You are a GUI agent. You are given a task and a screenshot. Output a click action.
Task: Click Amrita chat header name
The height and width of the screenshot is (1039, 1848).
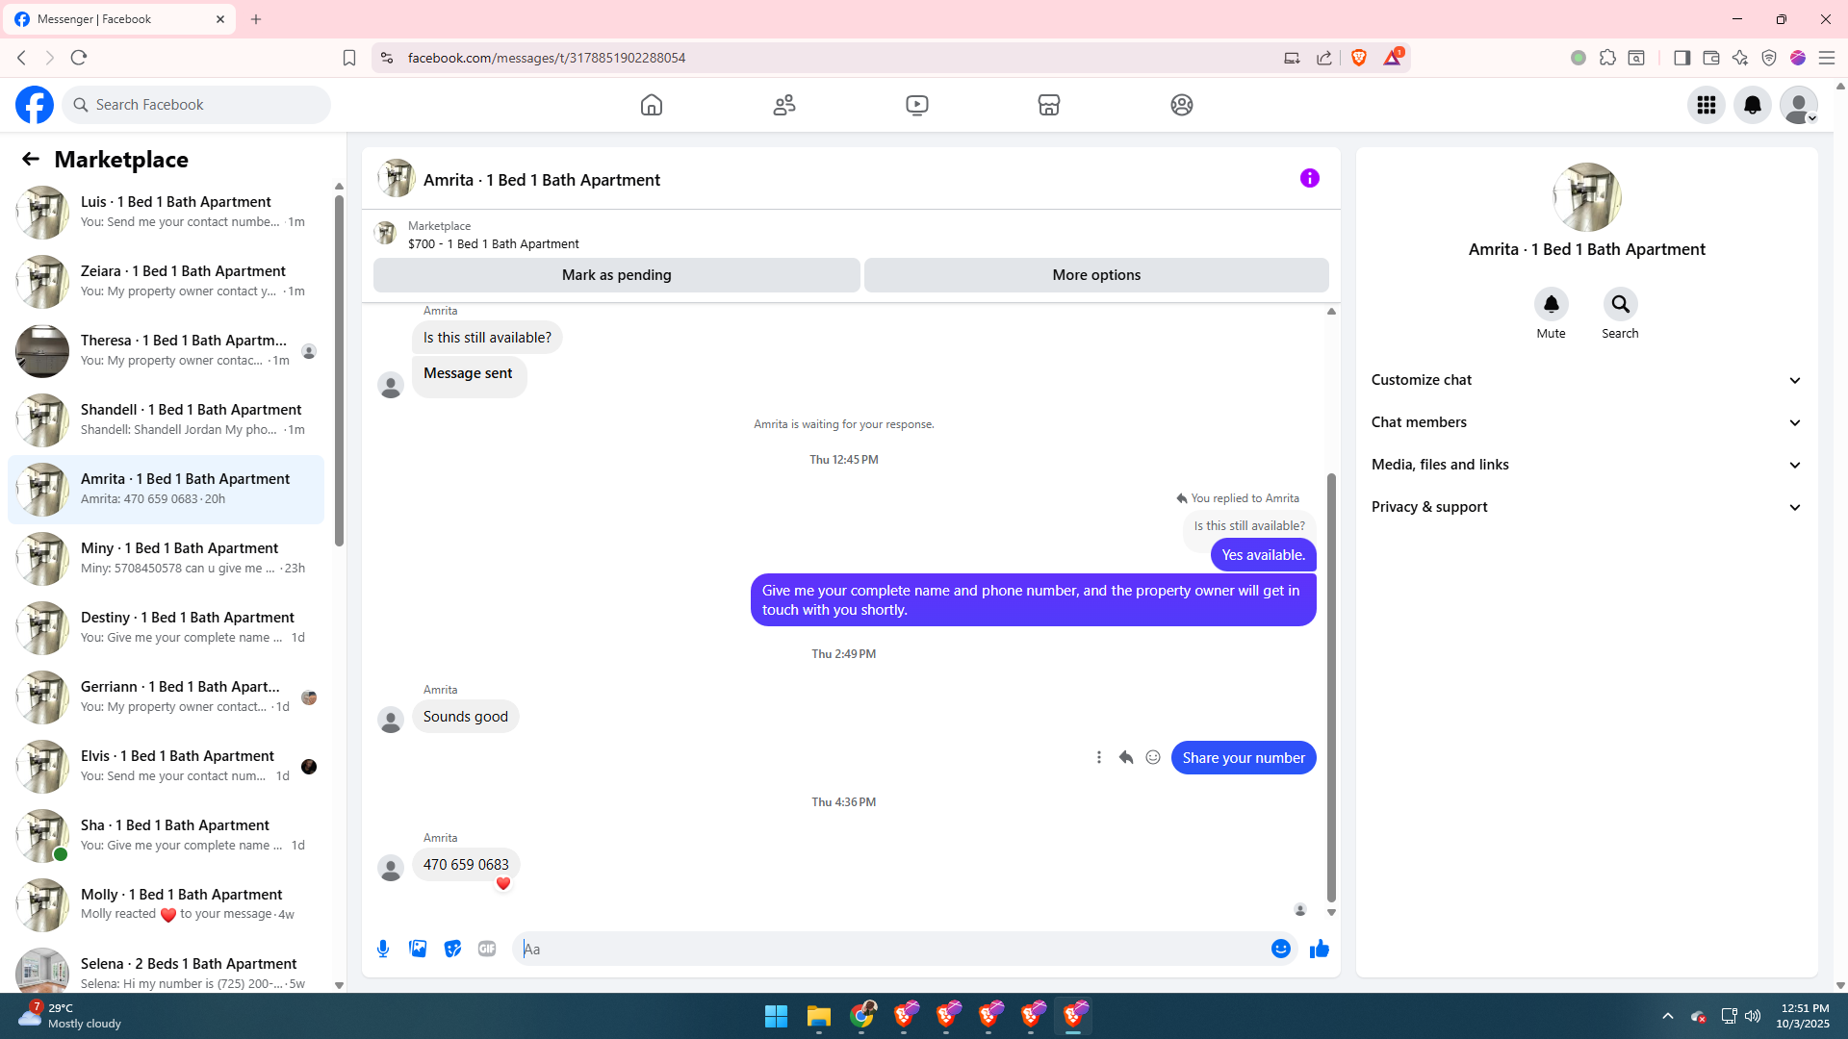point(541,180)
